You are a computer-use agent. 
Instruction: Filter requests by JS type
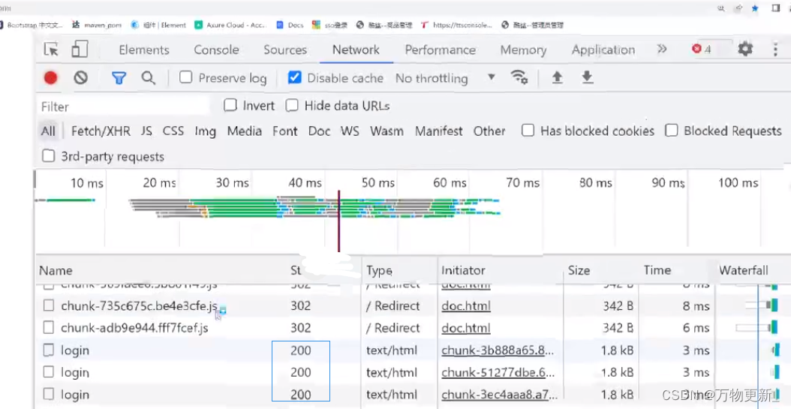pos(146,131)
